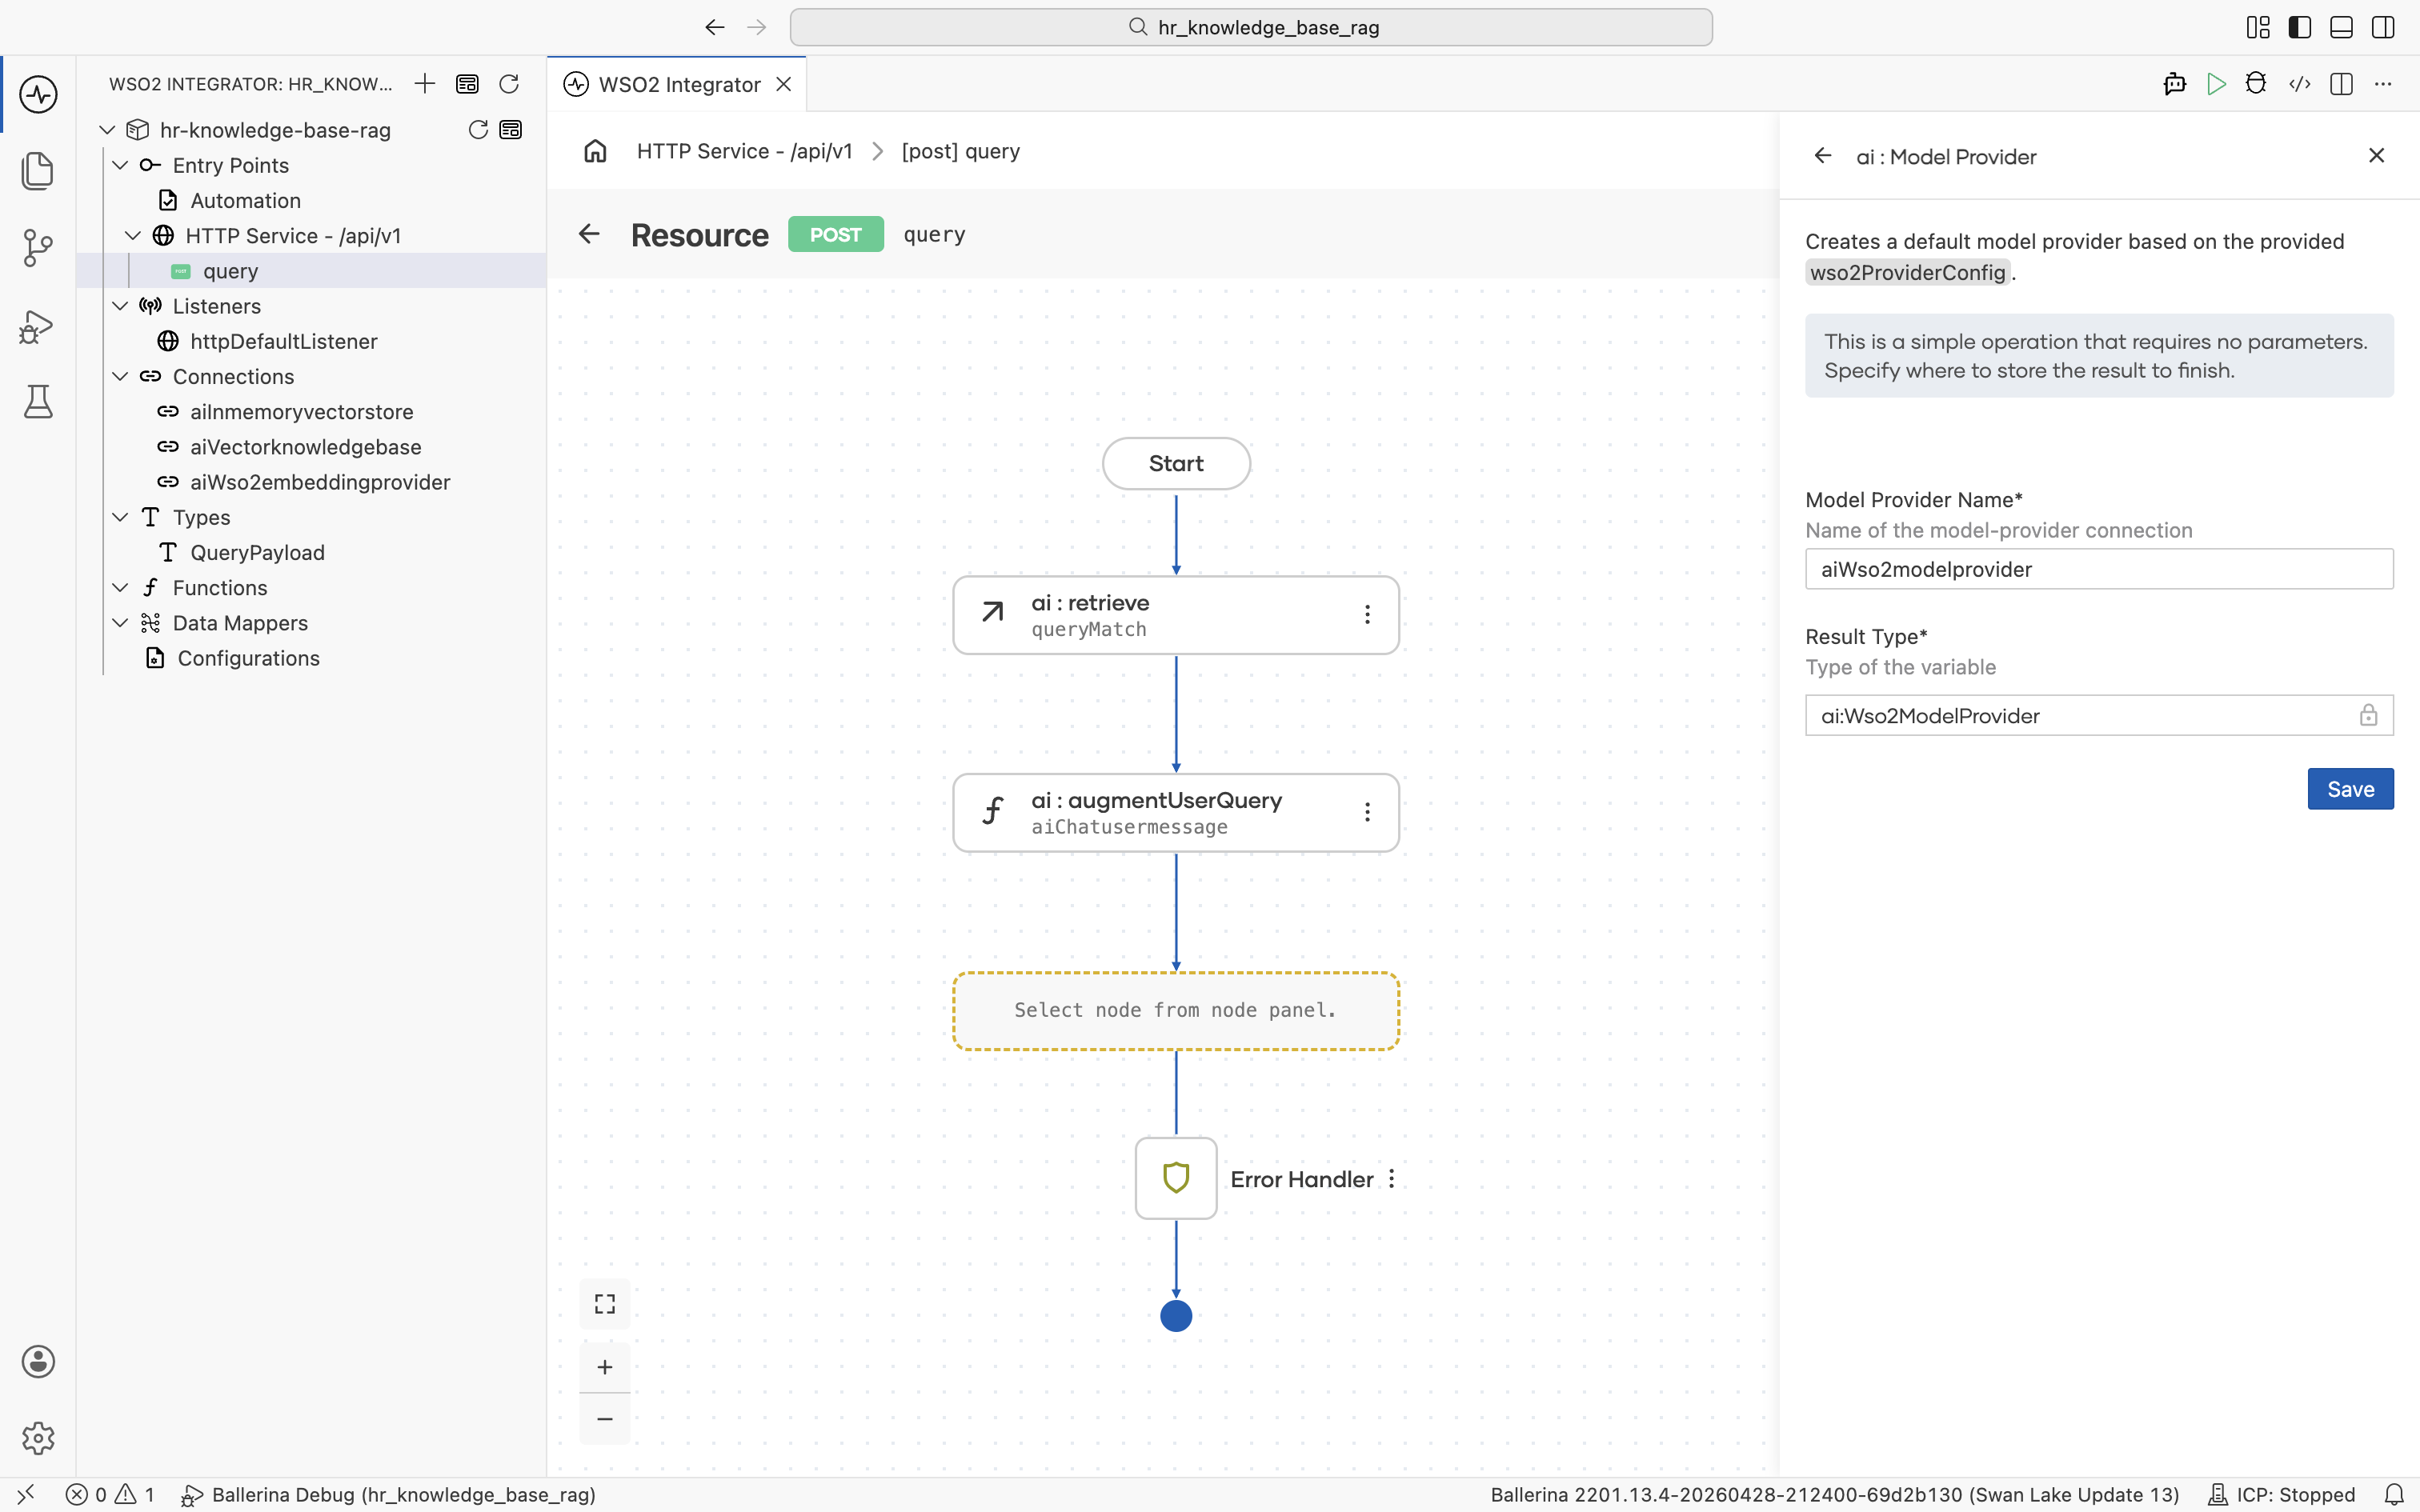This screenshot has width=2420, height=1512.
Task: Click the green Run play icon in the editor toolbar
Action: pos(2216,84)
